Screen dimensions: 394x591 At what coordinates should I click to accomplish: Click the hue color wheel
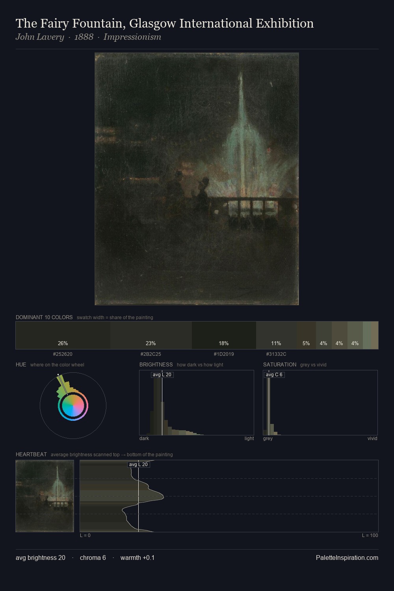(x=73, y=405)
